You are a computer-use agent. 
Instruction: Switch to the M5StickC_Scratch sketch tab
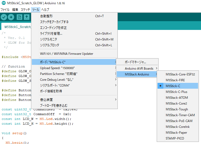[x=16, y=27]
